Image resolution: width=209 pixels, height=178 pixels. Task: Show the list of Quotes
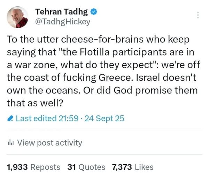pyautogui.click(x=91, y=167)
